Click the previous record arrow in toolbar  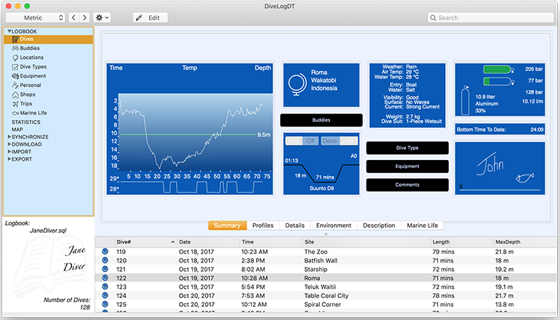[74, 17]
